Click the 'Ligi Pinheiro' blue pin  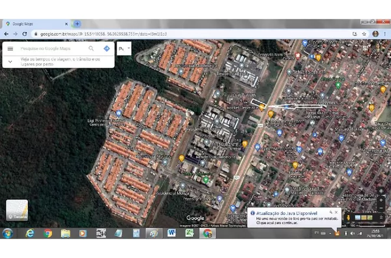click(119, 113)
